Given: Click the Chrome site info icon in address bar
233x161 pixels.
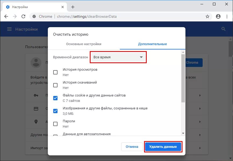Looking at the screenshot, I should [x=34, y=16].
